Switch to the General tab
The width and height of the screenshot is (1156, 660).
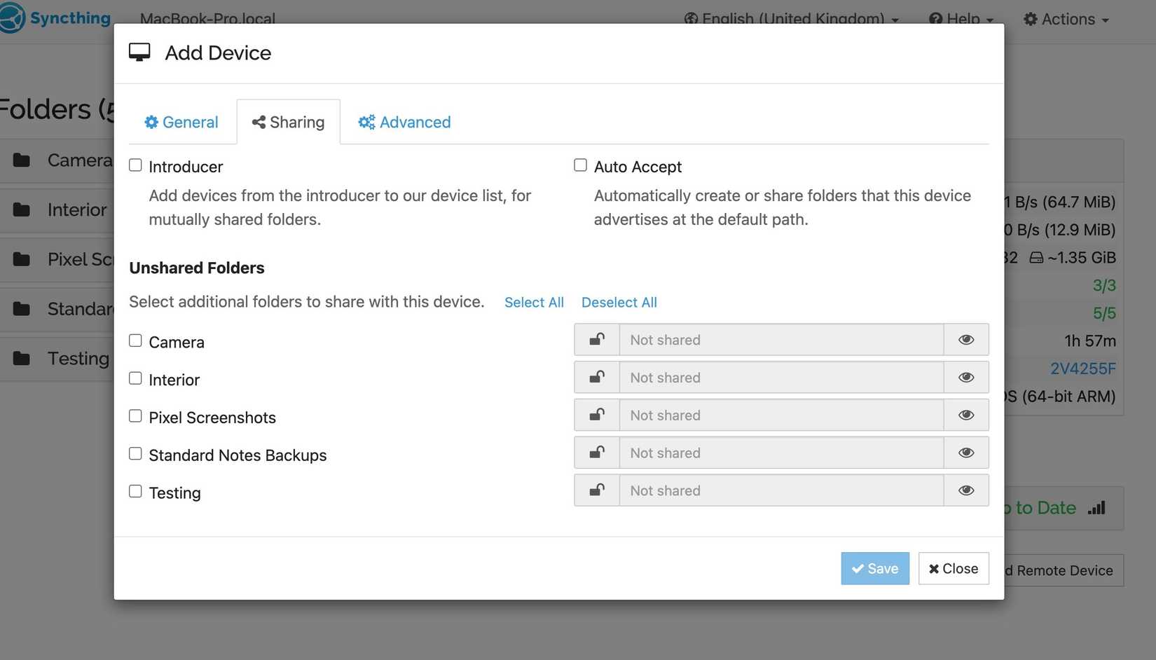[181, 122]
